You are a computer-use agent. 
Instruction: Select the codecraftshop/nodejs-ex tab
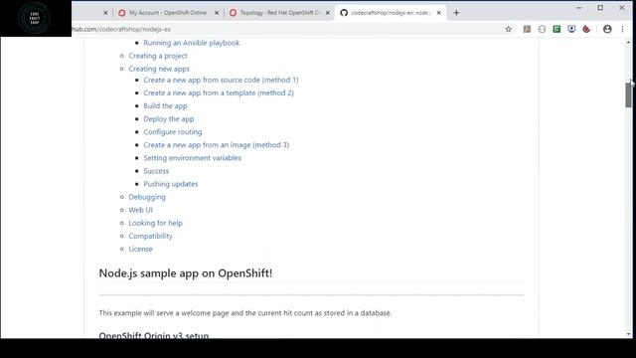tap(390, 13)
